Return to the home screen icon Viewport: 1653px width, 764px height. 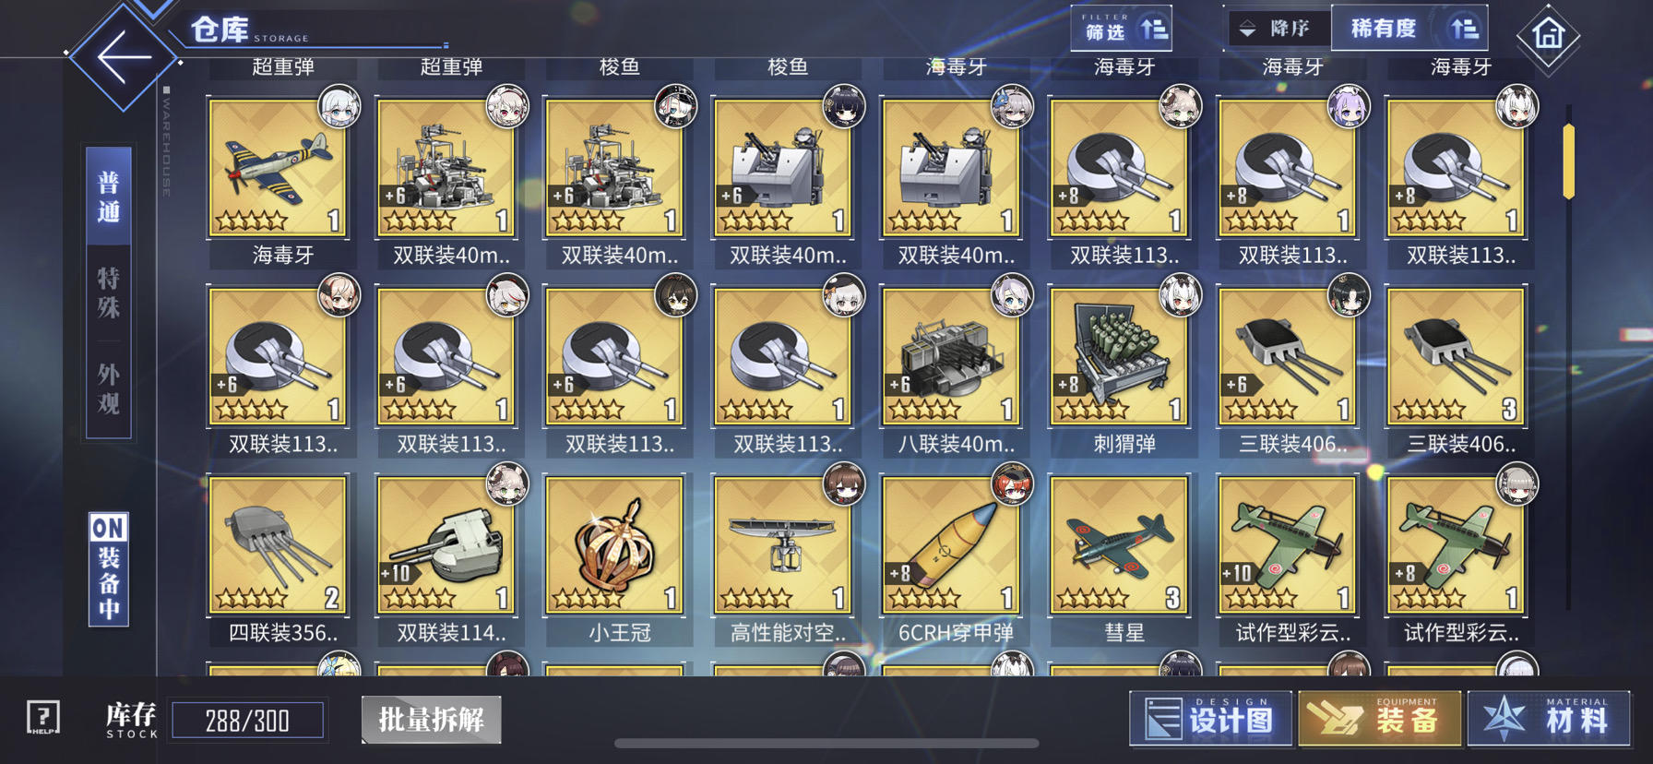(1548, 36)
